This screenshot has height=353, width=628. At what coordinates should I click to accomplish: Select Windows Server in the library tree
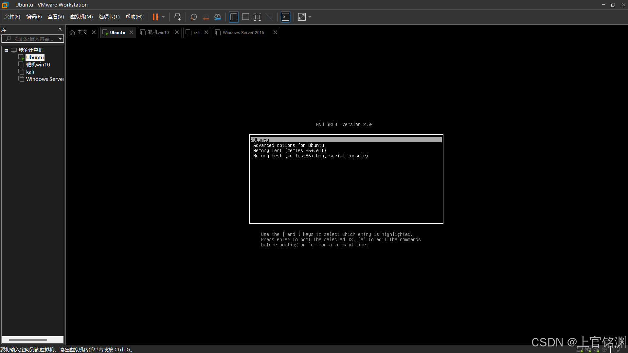click(x=45, y=79)
